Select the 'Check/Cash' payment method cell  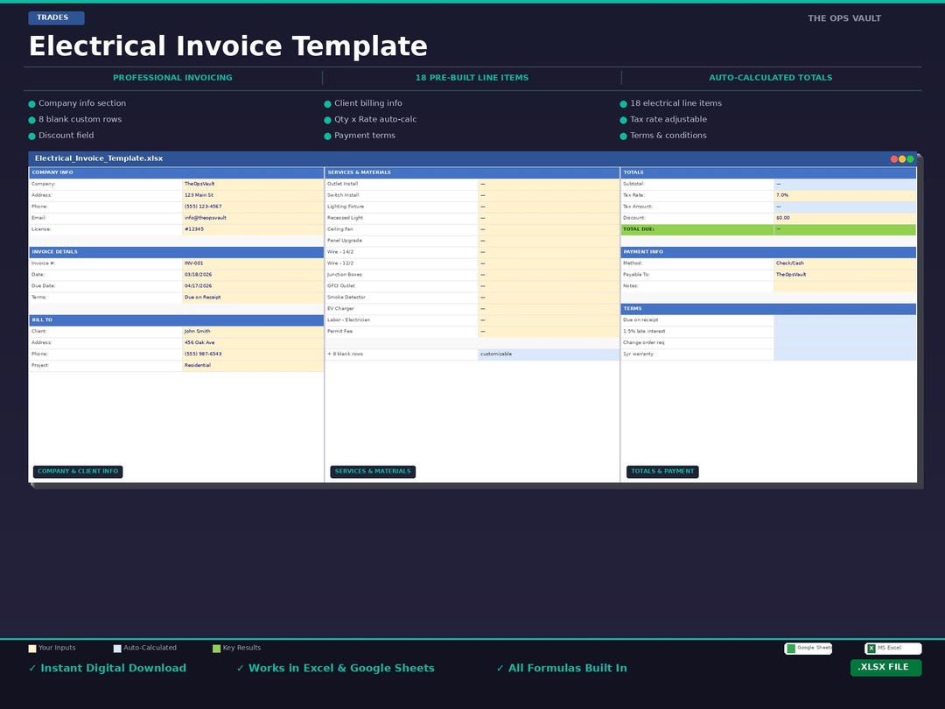point(845,263)
